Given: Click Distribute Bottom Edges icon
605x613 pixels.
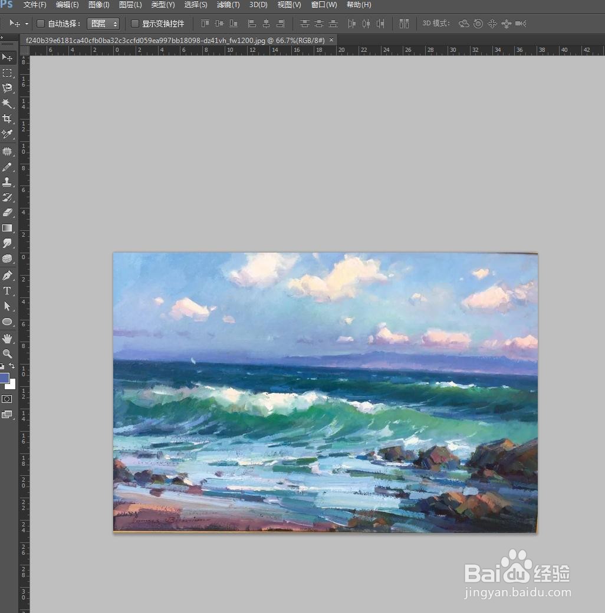Looking at the screenshot, I should [333, 24].
